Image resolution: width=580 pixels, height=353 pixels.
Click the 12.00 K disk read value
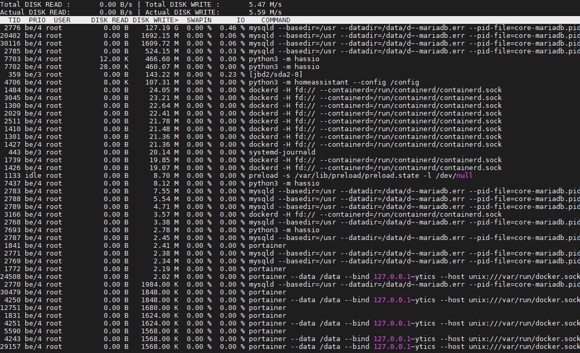(x=114, y=59)
